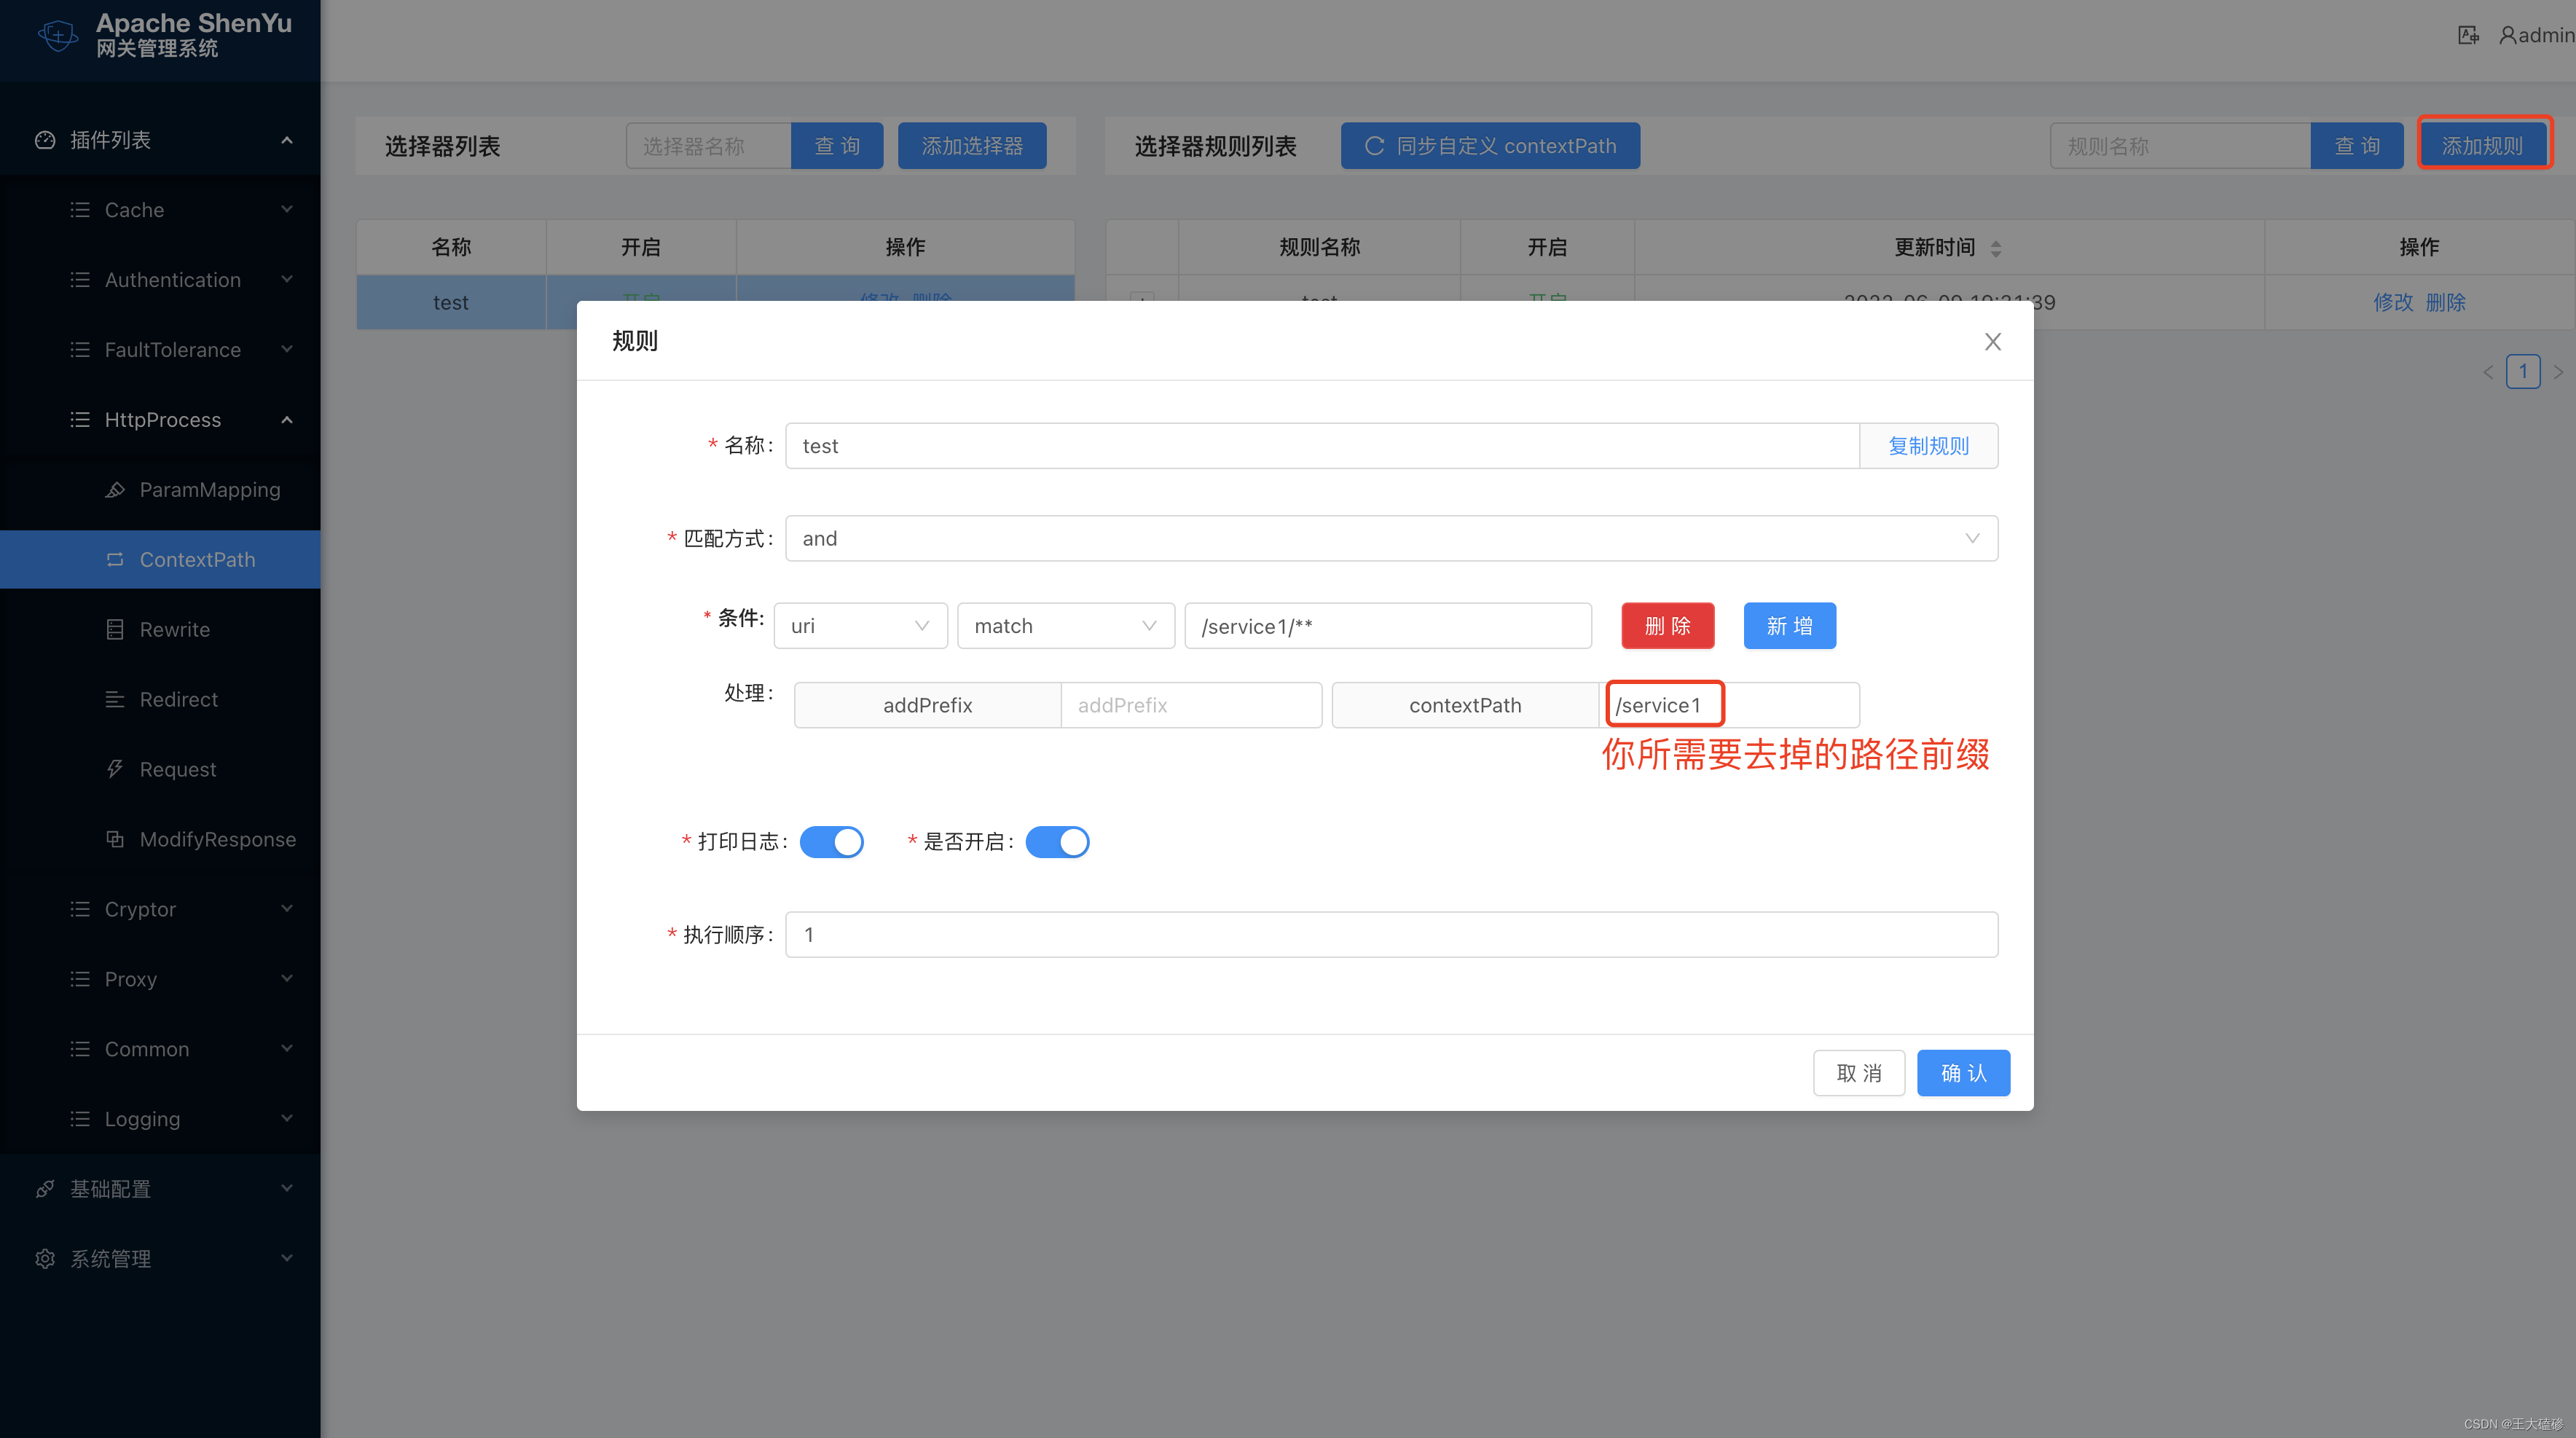Click the reload icon in sync contextPath button
Screen dimensions: 2576x1438
coord(1374,146)
